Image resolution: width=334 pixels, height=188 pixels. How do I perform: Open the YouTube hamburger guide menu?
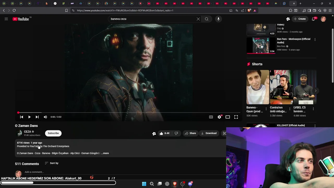[x=6, y=19]
